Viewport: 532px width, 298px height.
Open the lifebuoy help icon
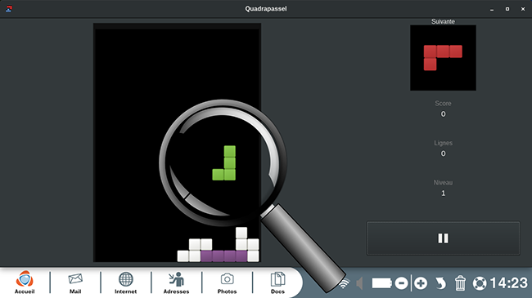coord(480,283)
